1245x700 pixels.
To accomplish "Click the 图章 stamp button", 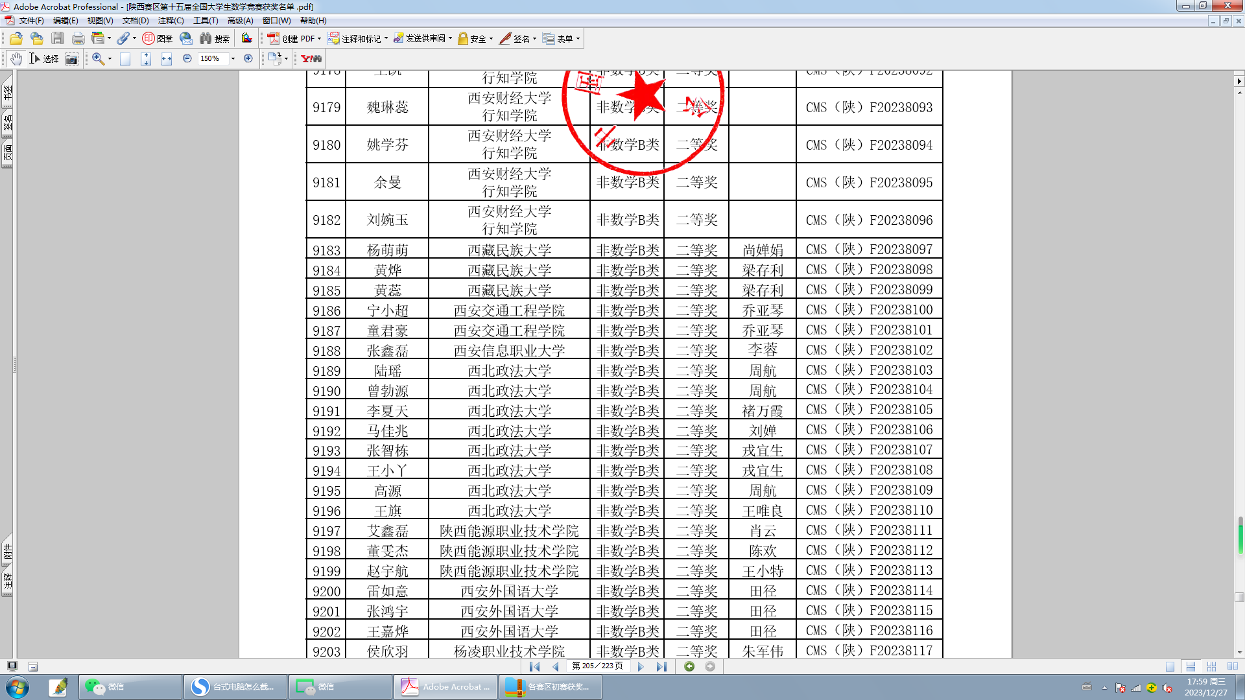I will click(x=158, y=39).
